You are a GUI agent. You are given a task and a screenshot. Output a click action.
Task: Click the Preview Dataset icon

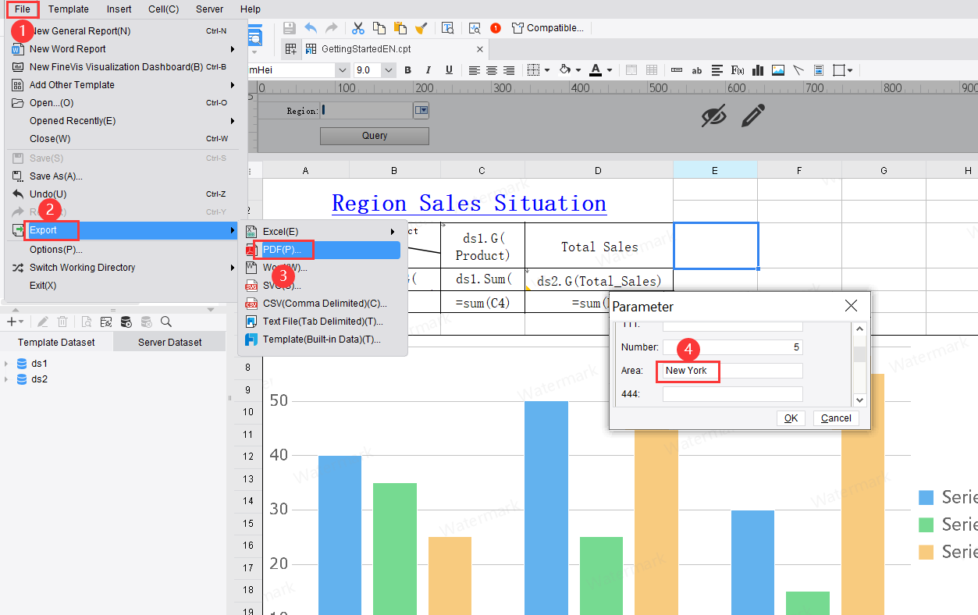tap(87, 322)
